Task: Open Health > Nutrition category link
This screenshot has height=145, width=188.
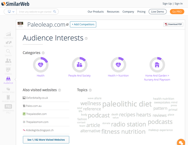Action: [x=118, y=76]
